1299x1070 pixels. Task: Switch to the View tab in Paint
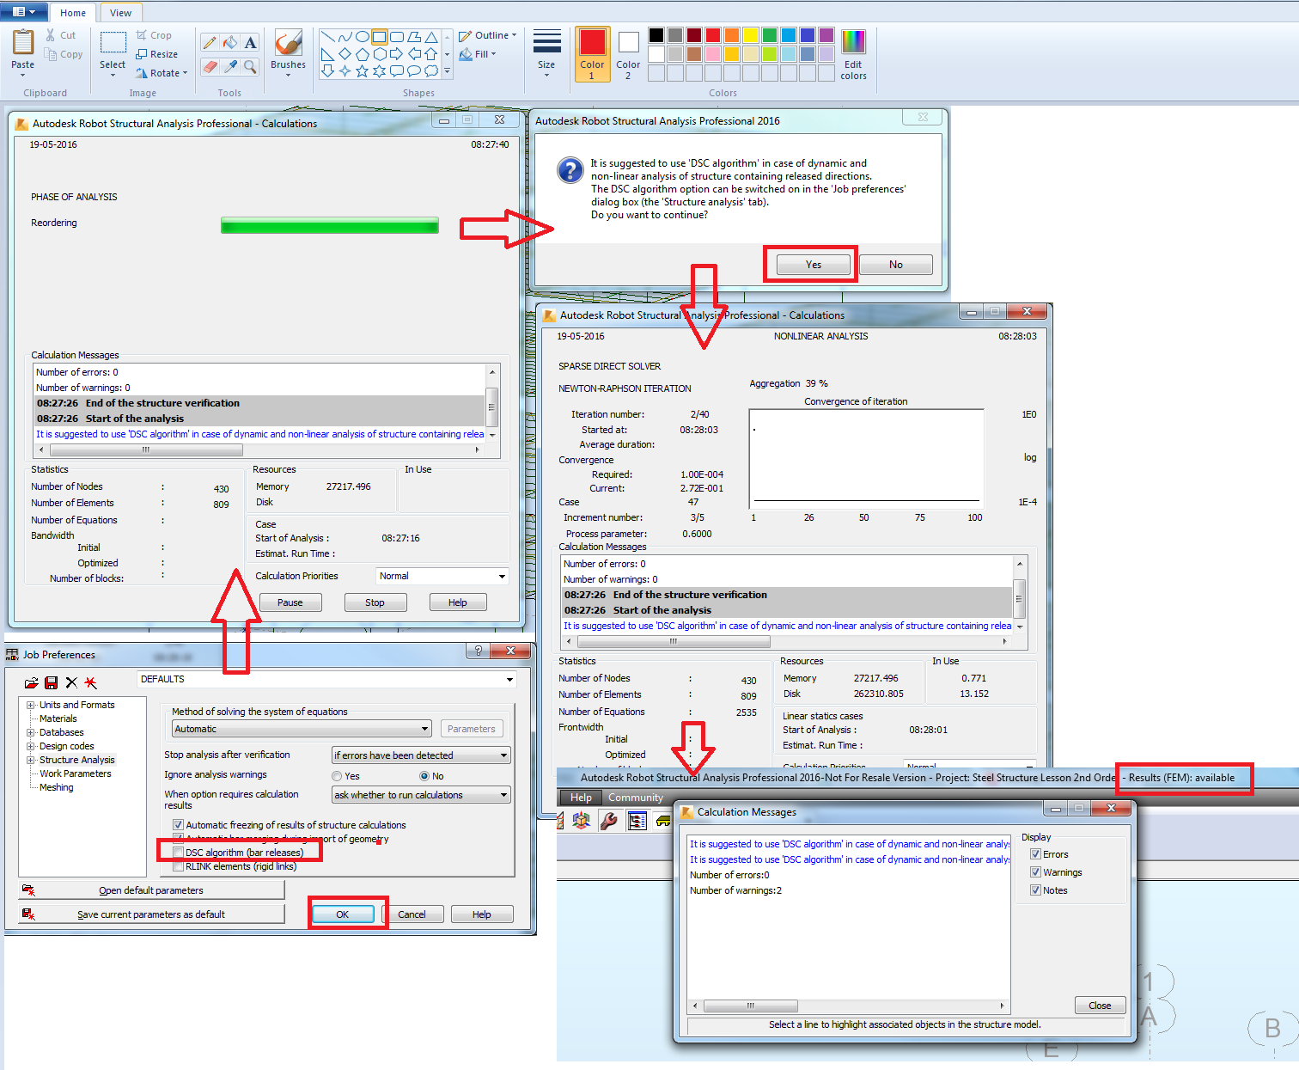(120, 12)
